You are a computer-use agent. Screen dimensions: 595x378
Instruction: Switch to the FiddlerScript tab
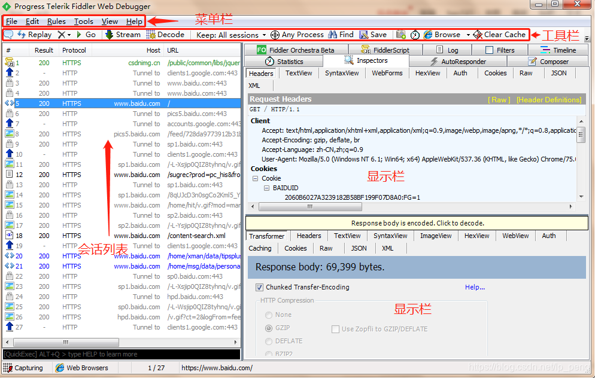[385, 50]
